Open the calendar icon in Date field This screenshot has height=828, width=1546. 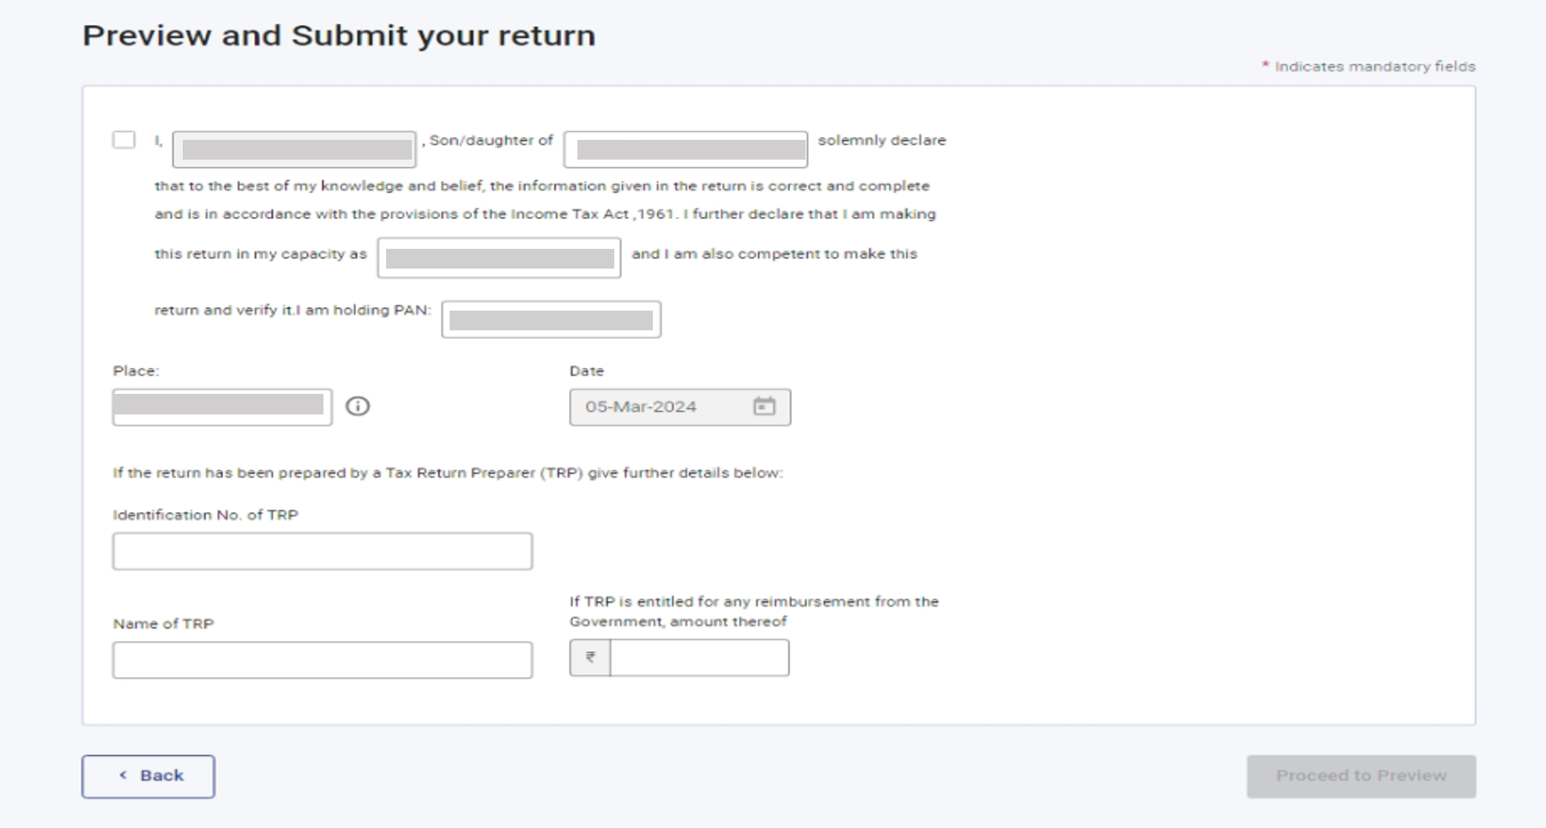(x=764, y=407)
